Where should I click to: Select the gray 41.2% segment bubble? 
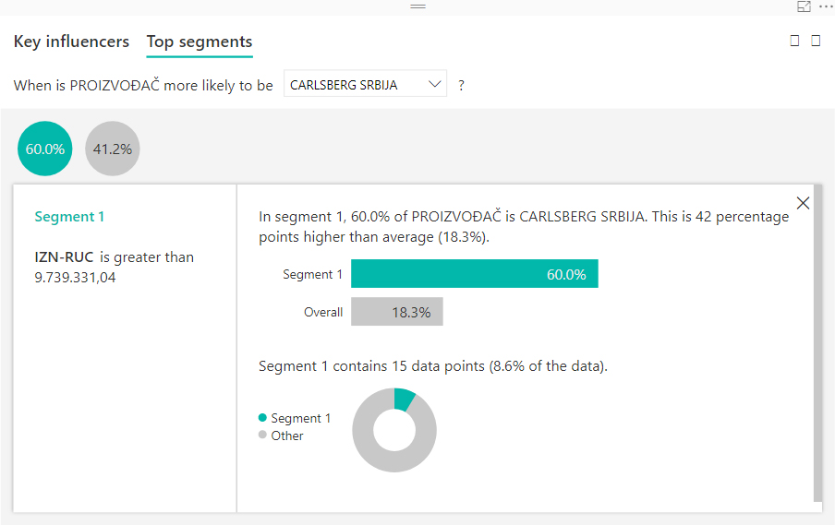click(x=113, y=148)
